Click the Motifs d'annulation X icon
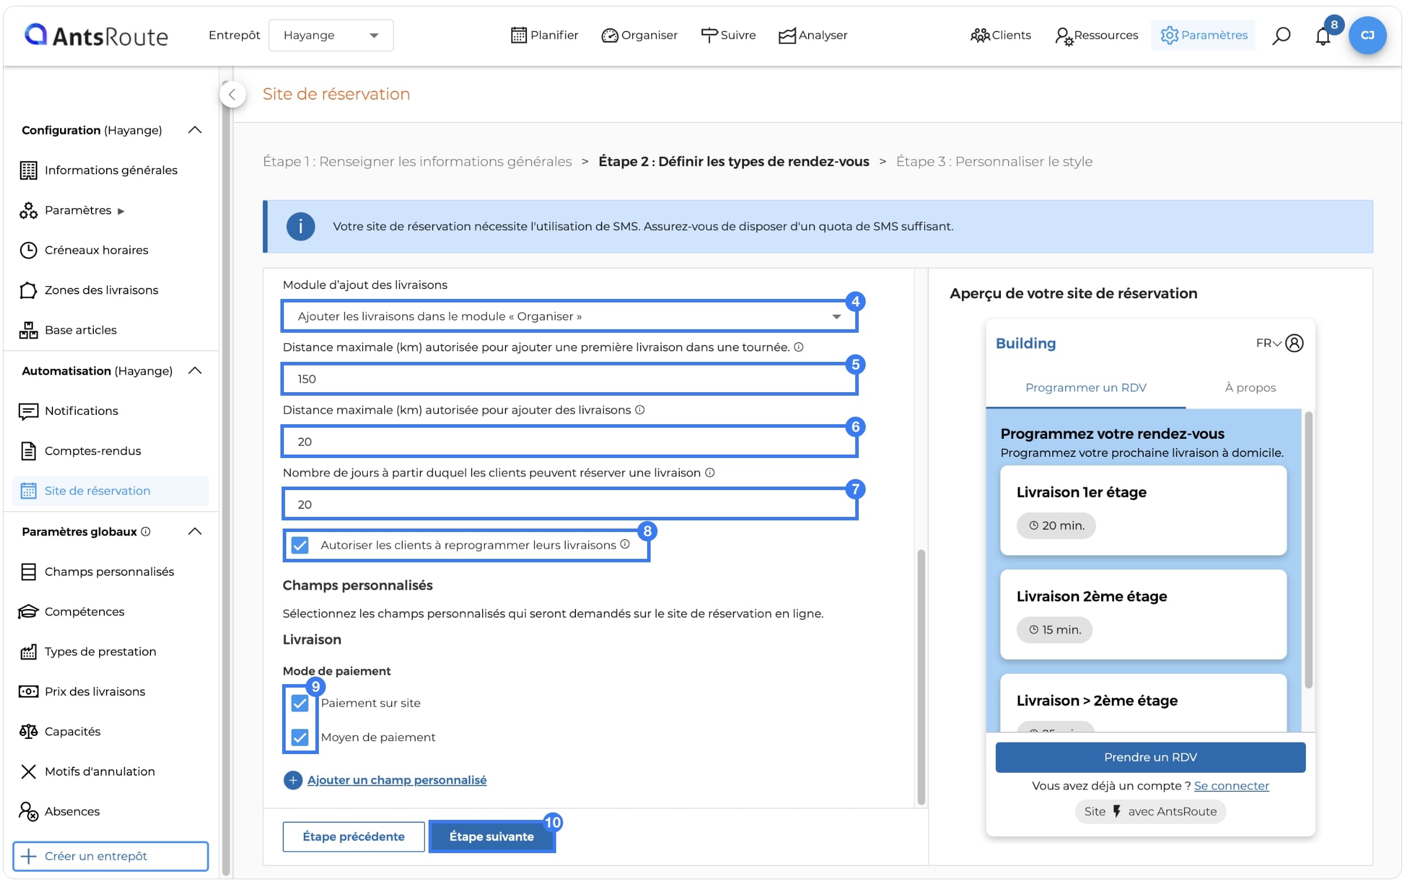The width and height of the screenshot is (1405, 884). 28,772
